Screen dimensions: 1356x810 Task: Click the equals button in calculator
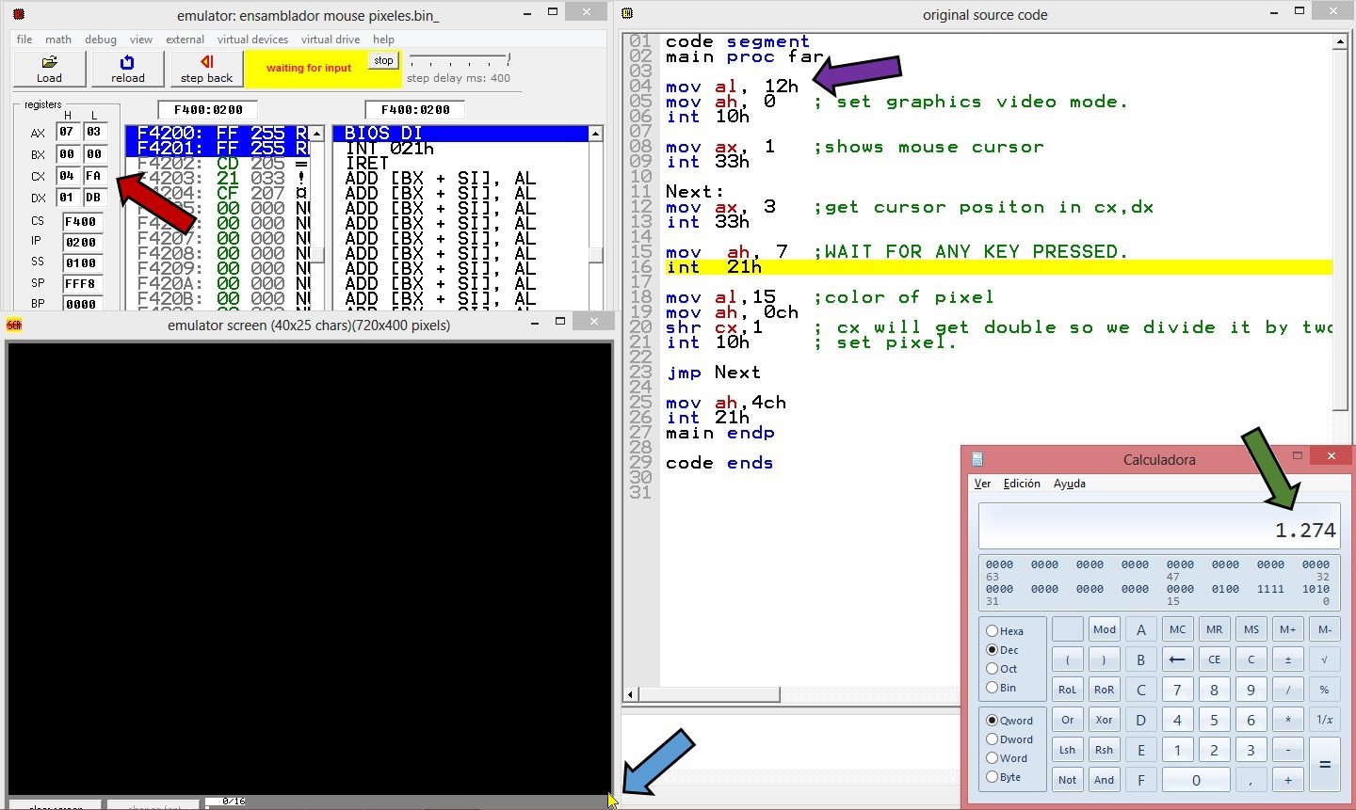tap(1324, 765)
